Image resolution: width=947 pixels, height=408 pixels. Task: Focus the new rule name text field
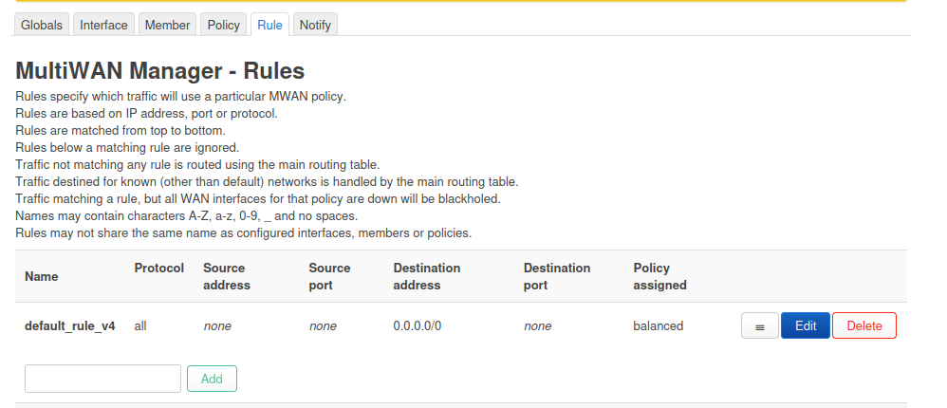pos(102,379)
